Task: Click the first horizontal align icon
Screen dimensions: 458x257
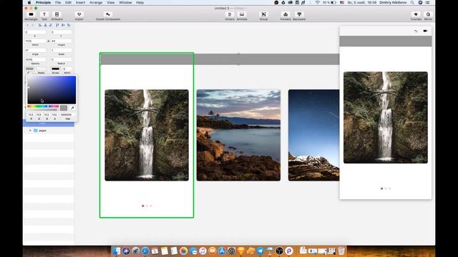Action: tap(40, 26)
